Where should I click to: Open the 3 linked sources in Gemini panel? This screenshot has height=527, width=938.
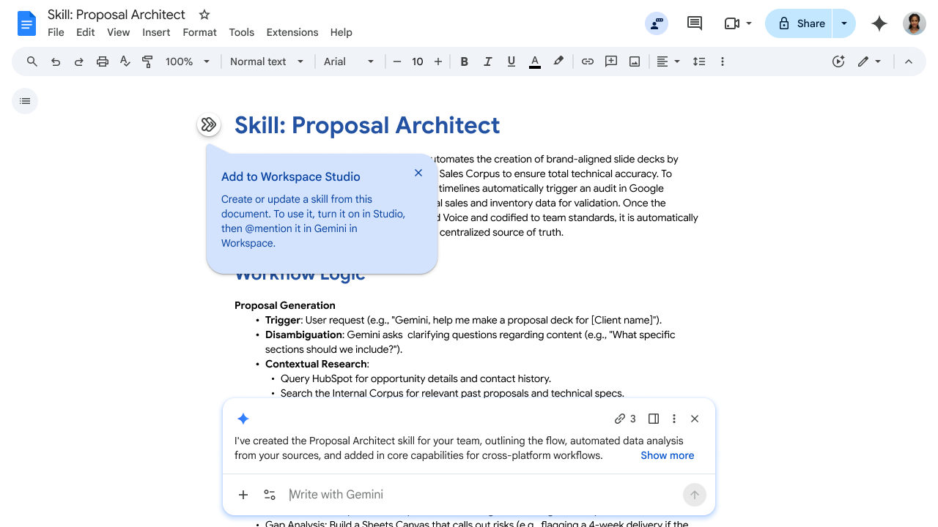coord(625,419)
